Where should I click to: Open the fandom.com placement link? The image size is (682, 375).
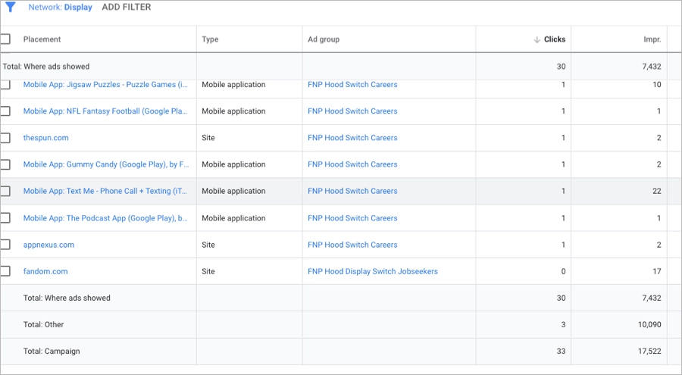45,271
